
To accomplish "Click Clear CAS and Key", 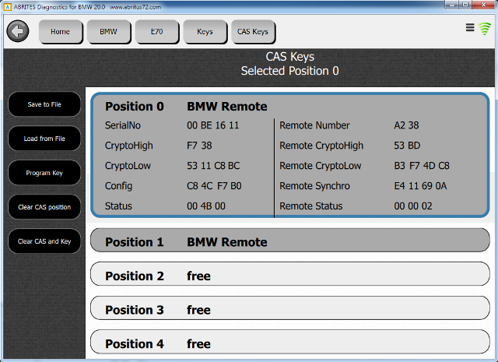I will (x=44, y=241).
